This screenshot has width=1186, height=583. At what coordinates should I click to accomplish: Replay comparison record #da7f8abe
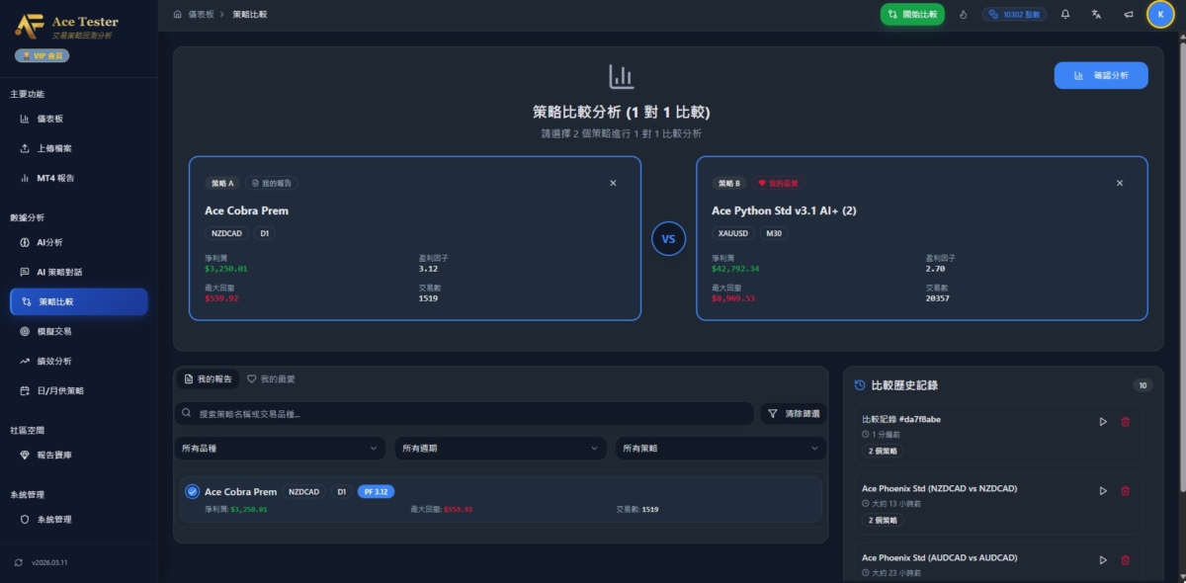(x=1103, y=421)
